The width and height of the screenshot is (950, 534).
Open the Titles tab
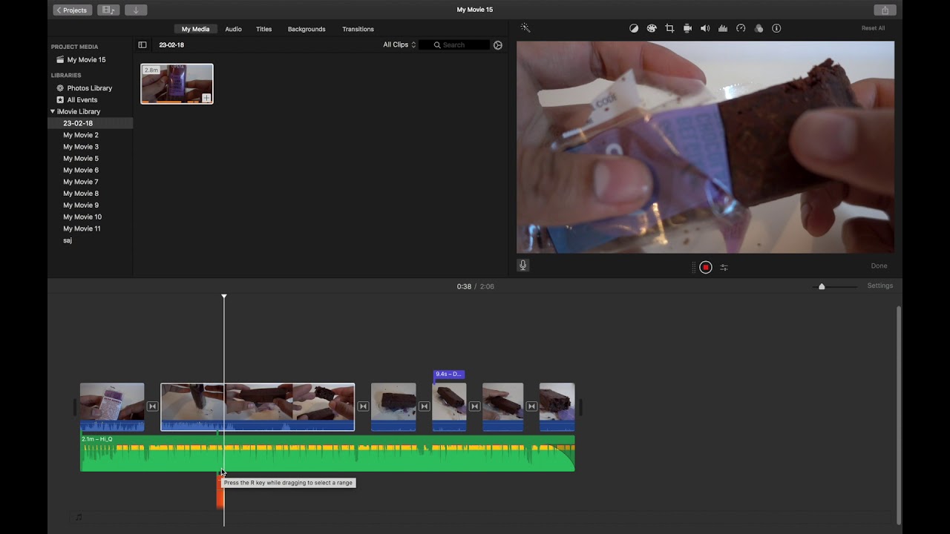coord(263,29)
